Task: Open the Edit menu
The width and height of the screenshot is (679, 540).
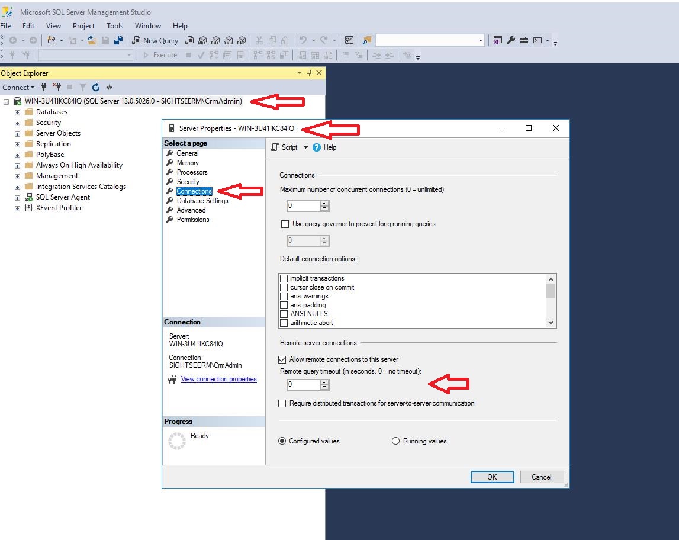Action: (x=28, y=26)
